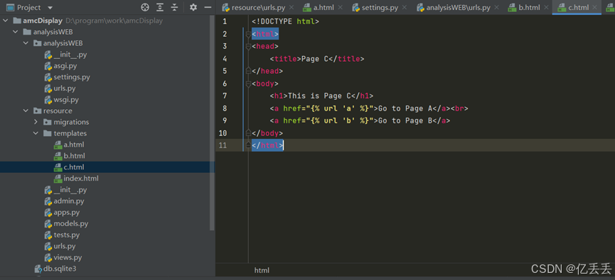Click the html breadcrumb at editor bottom
Image resolution: width=615 pixels, height=280 pixels.
coord(262,270)
